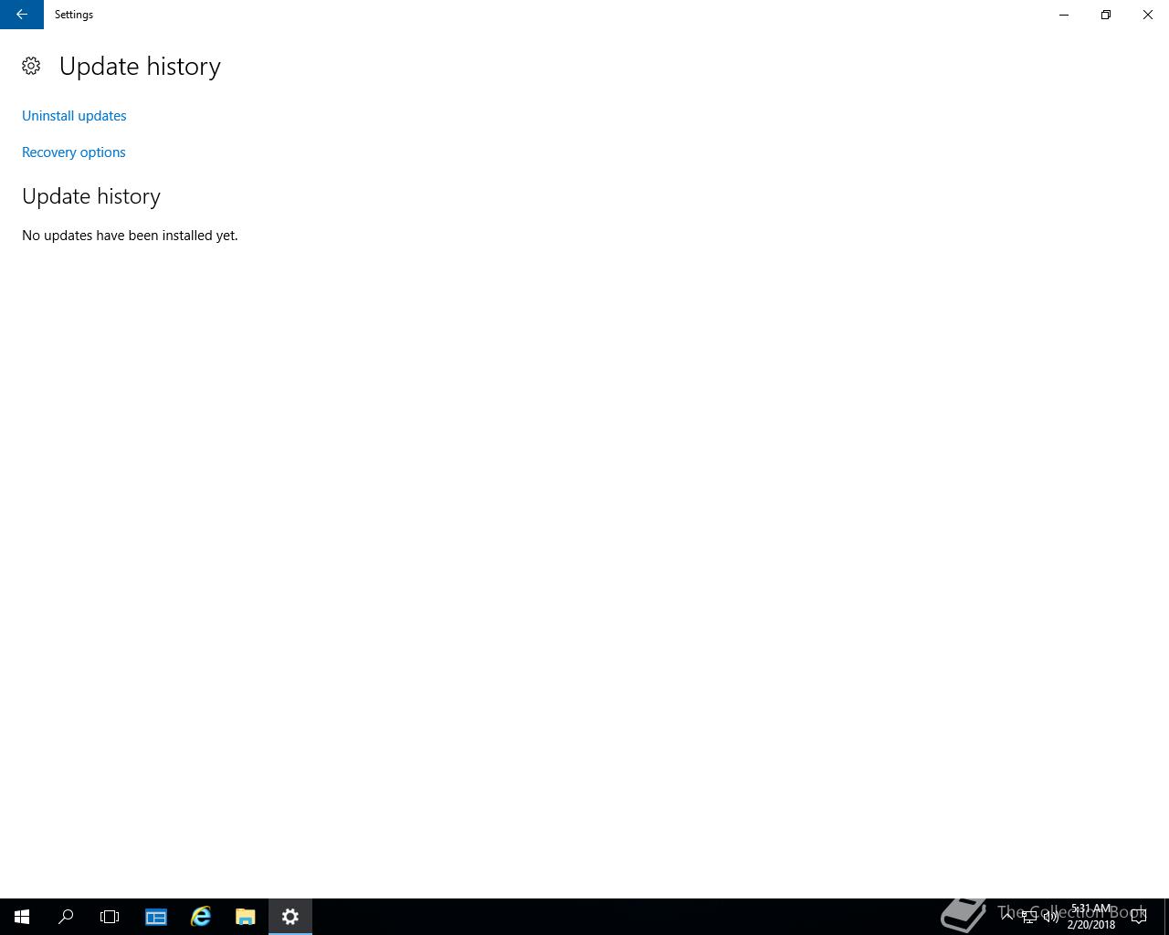Minimize the Settings window

pos(1064,15)
